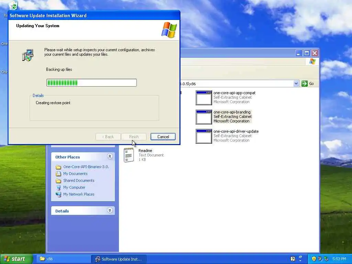Select the Readme text document icon
This screenshot has width=352, height=264.
pyautogui.click(x=129, y=155)
